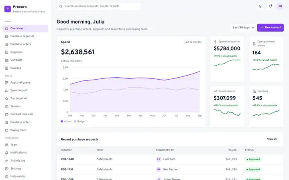This screenshot has height=180, width=289.
Task: Select request REQ-1051
Action: (67, 169)
